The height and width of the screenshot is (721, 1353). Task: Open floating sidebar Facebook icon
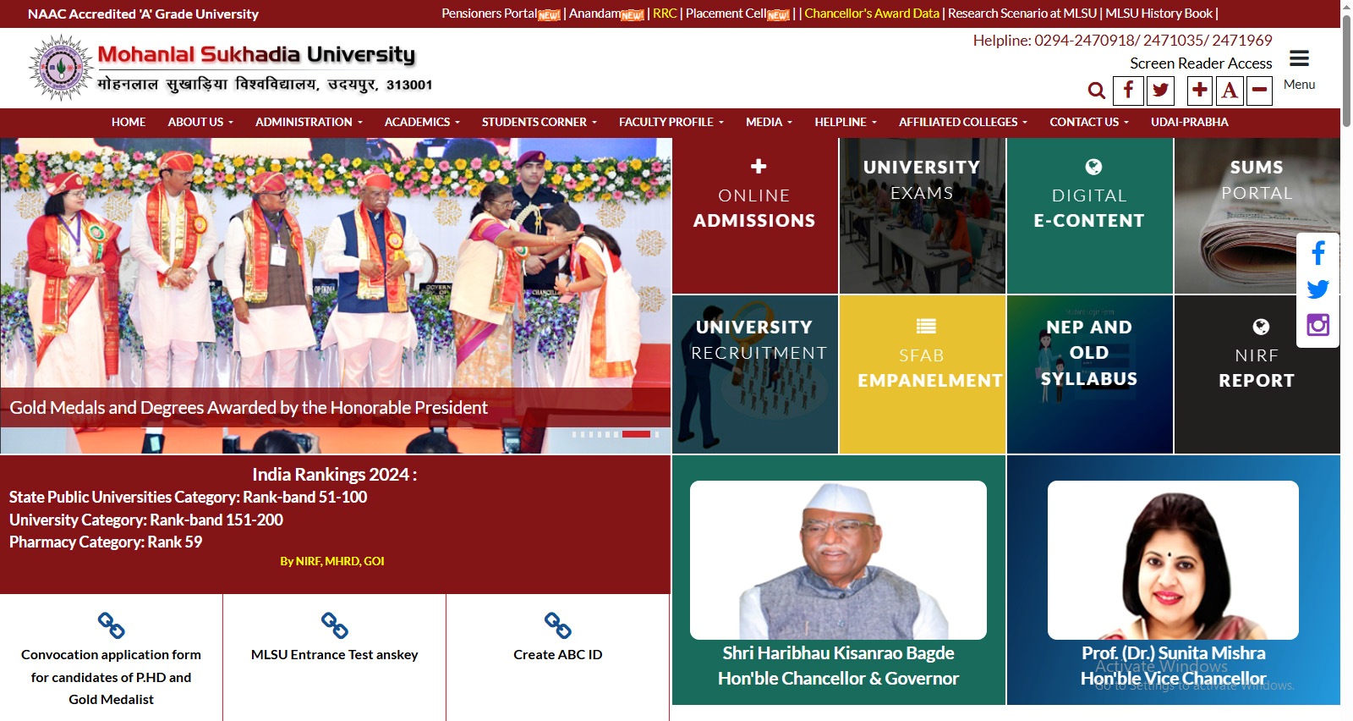tap(1318, 253)
